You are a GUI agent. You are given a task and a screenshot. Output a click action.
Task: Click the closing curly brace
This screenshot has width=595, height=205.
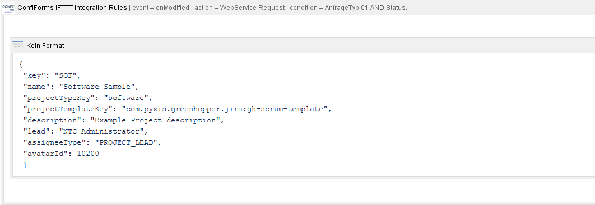click(25, 165)
